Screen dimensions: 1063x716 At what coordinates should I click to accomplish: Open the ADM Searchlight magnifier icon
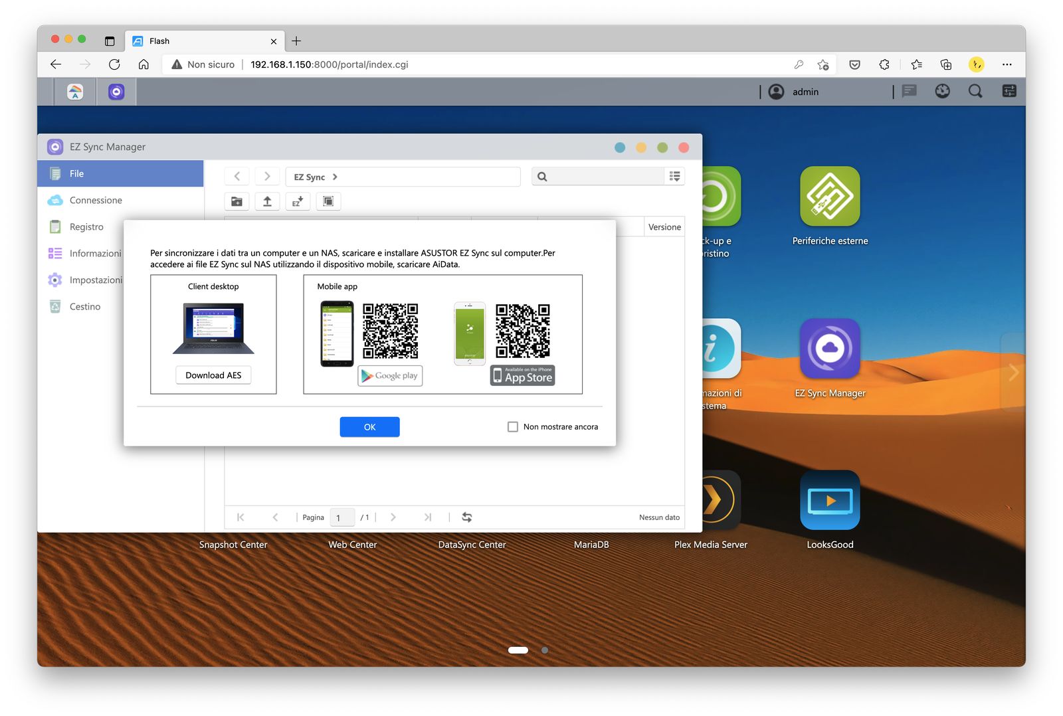tap(975, 91)
